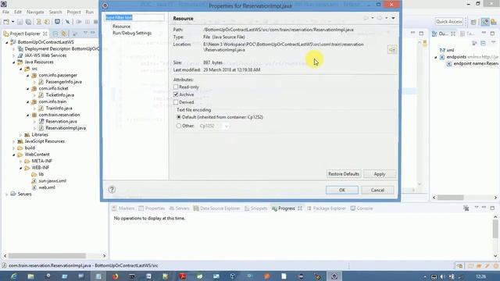Toggle Link with Editor in Project Explorer
This screenshot has height=281, width=500.
64,34
